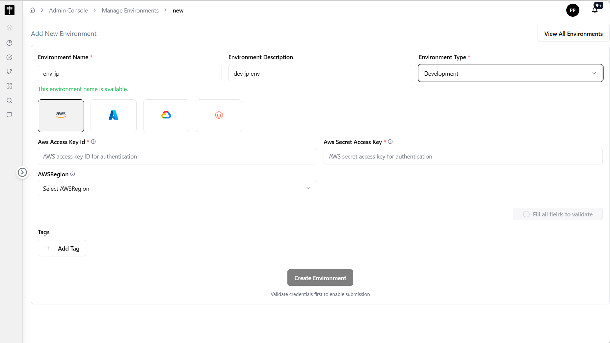Click the Add New Environment heading
The width and height of the screenshot is (610, 343).
[64, 34]
